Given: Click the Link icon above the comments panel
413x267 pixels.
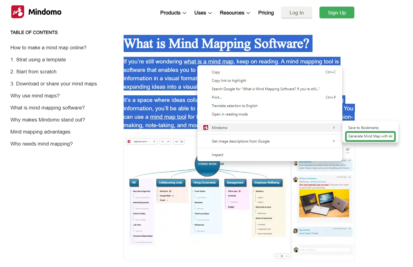Looking at the screenshot, I should pyautogui.click(x=348, y=149).
